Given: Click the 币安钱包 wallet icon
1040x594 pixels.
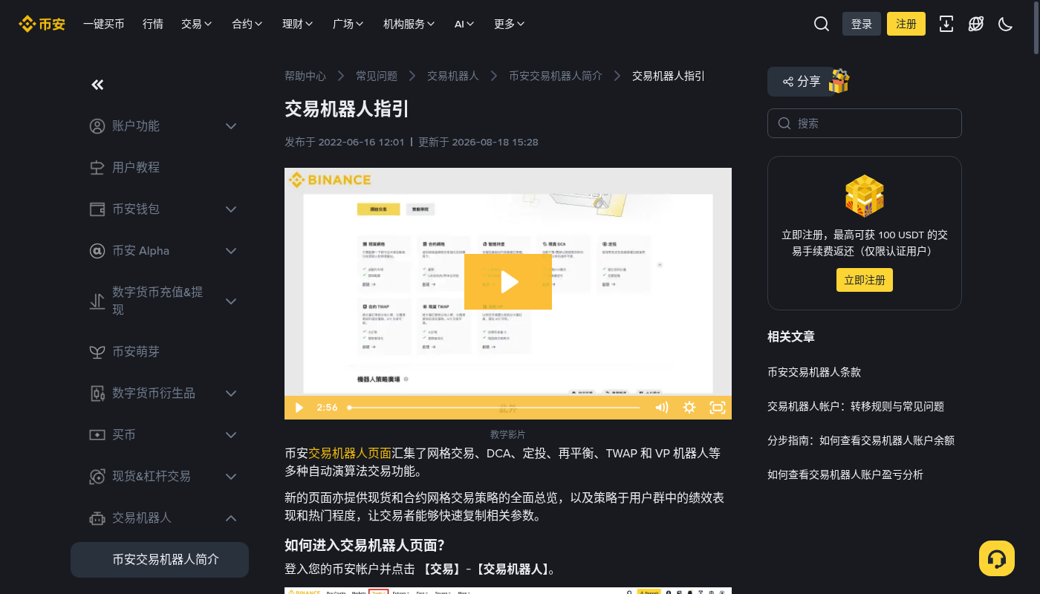Looking at the screenshot, I should pyautogui.click(x=97, y=209).
